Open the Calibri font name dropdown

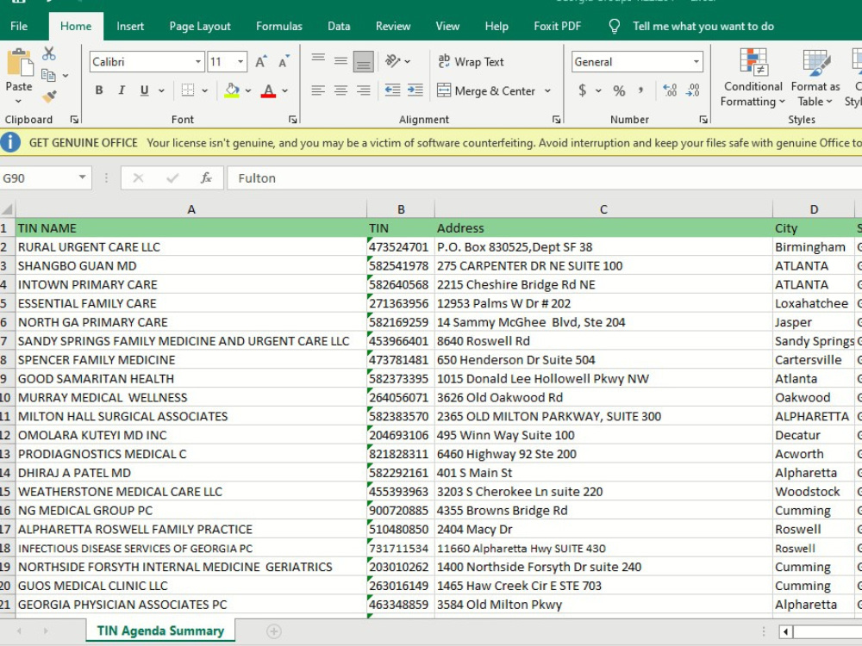click(x=198, y=61)
